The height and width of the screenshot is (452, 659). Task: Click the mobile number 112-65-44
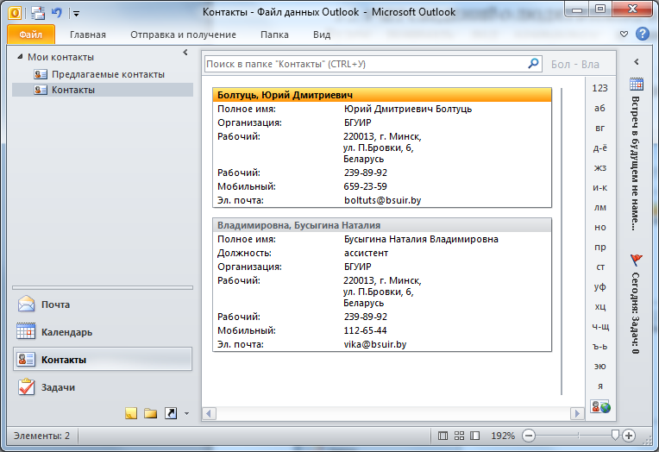coord(365,330)
